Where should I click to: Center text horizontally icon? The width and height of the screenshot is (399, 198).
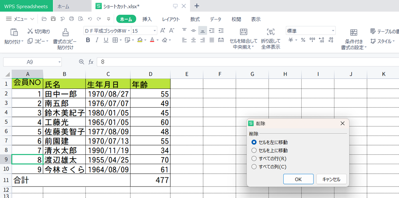coord(194,40)
